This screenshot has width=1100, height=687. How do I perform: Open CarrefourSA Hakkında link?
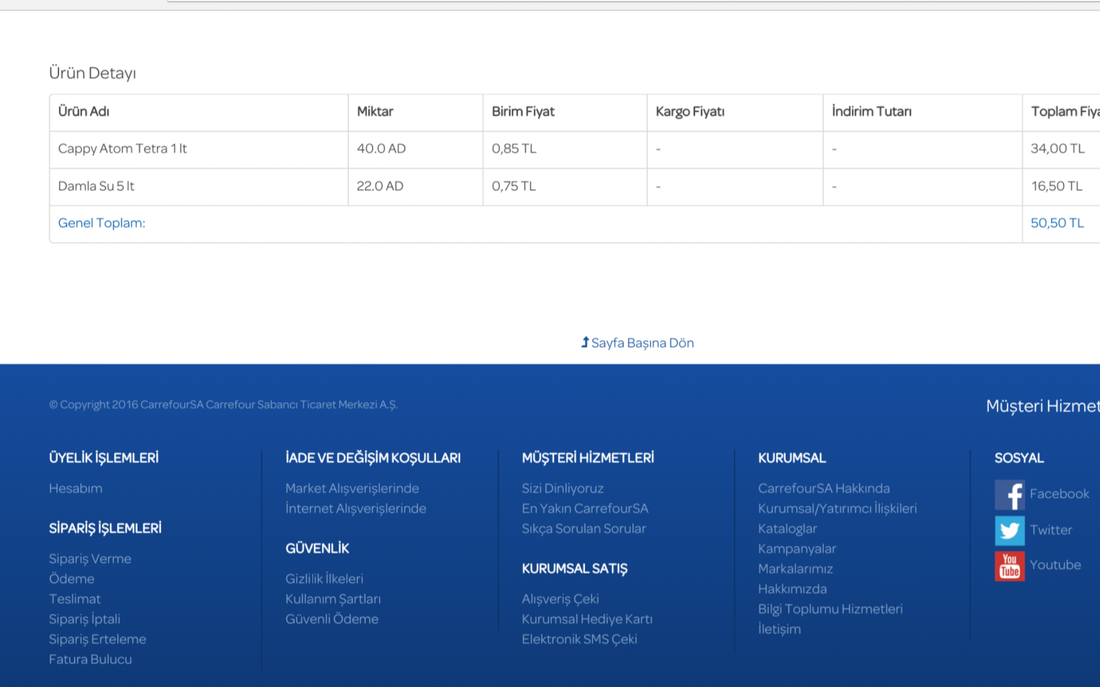pyautogui.click(x=824, y=488)
